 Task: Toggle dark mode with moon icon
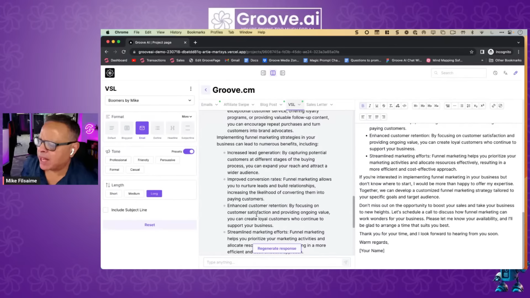495,73
